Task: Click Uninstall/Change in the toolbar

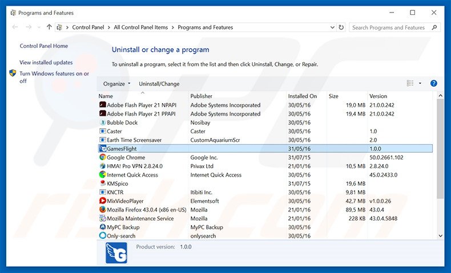Action: [x=159, y=84]
